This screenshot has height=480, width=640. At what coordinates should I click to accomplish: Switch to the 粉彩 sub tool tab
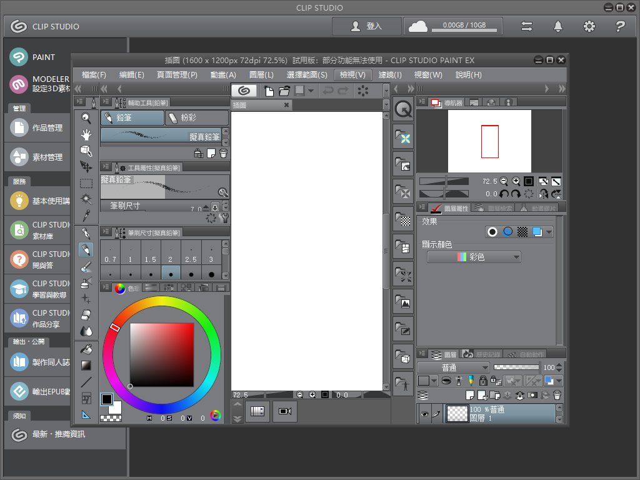(197, 118)
